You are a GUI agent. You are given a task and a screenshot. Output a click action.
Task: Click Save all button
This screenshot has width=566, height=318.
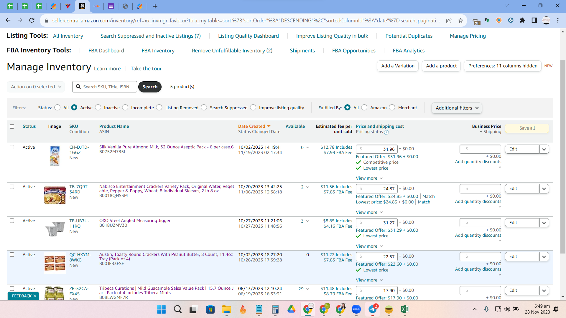tap(527, 128)
